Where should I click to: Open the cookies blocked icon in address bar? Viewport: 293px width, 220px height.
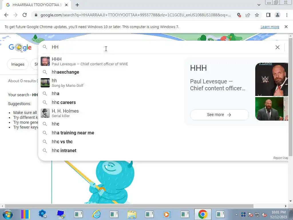pos(239,15)
